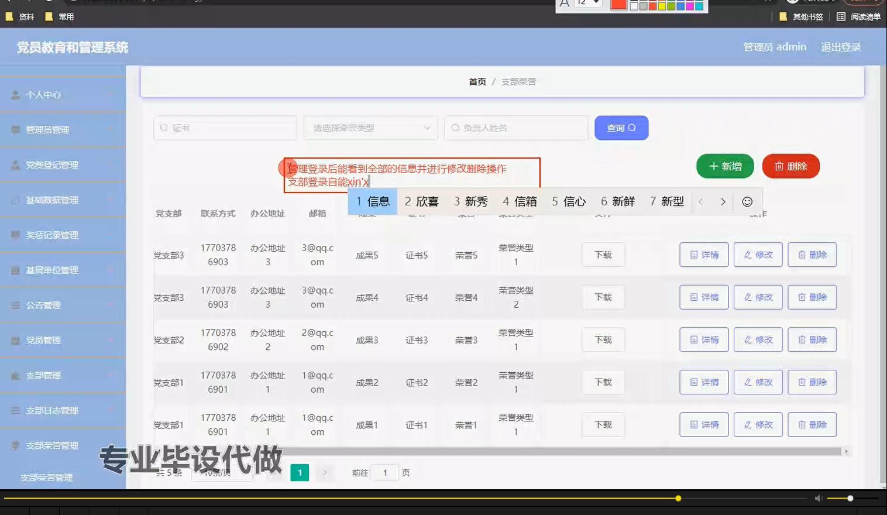Viewport: 887px width, 515px height.
Task: Click the magnifier icon in the 查询 button
Action: (631, 128)
